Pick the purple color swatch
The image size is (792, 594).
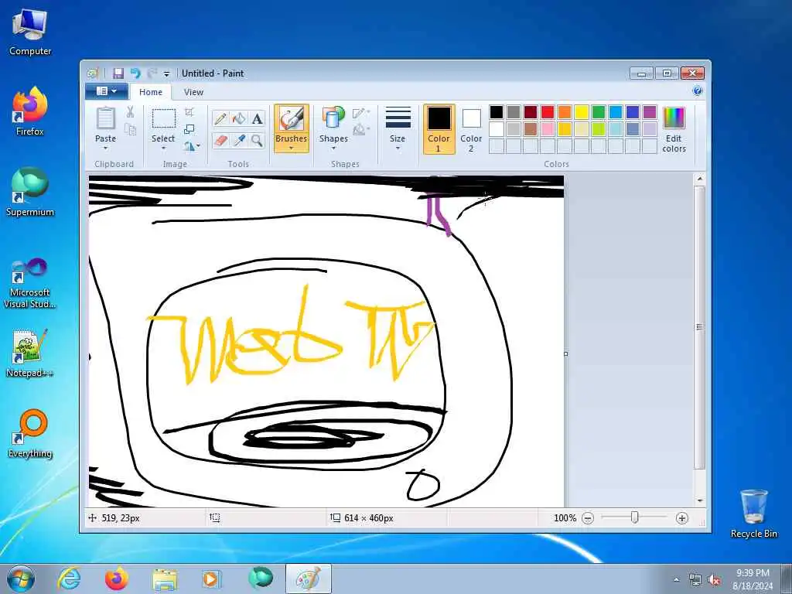tap(650, 112)
